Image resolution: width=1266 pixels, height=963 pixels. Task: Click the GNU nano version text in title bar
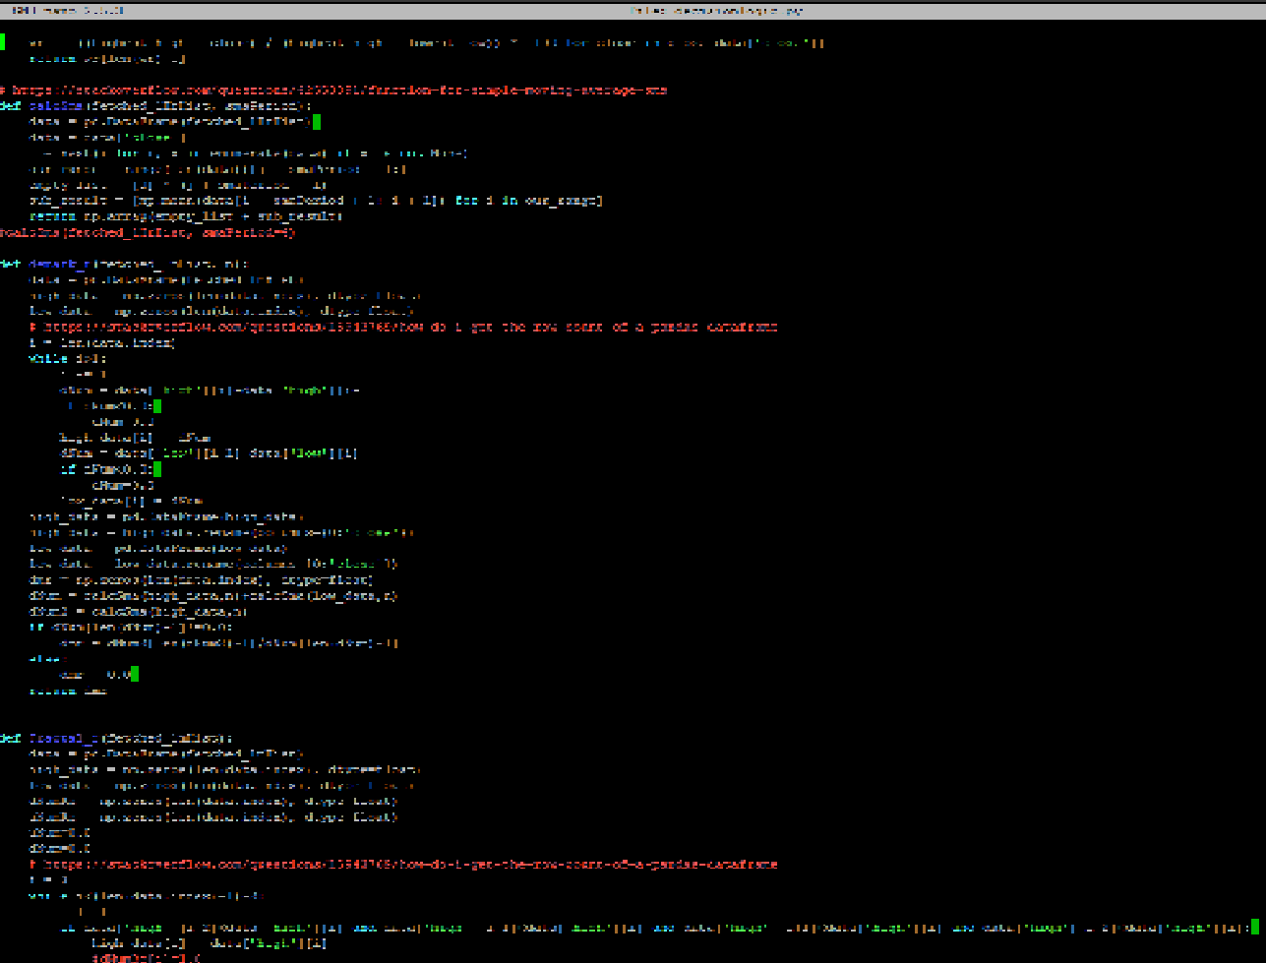tap(68, 11)
